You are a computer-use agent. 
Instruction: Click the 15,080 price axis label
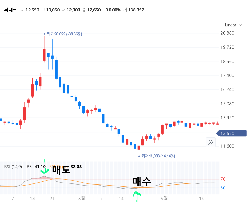click(227, 104)
